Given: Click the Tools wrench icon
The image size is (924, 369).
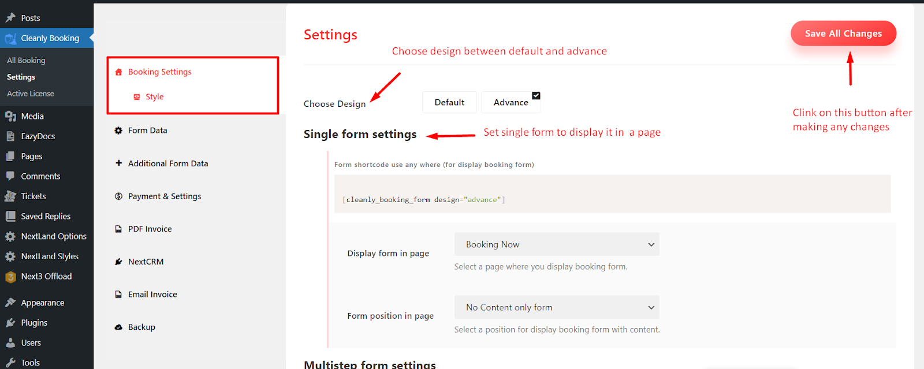Looking at the screenshot, I should 10,363.
